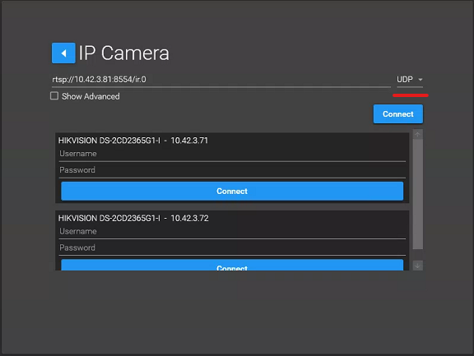Click the IP Camera heading

coord(124,53)
